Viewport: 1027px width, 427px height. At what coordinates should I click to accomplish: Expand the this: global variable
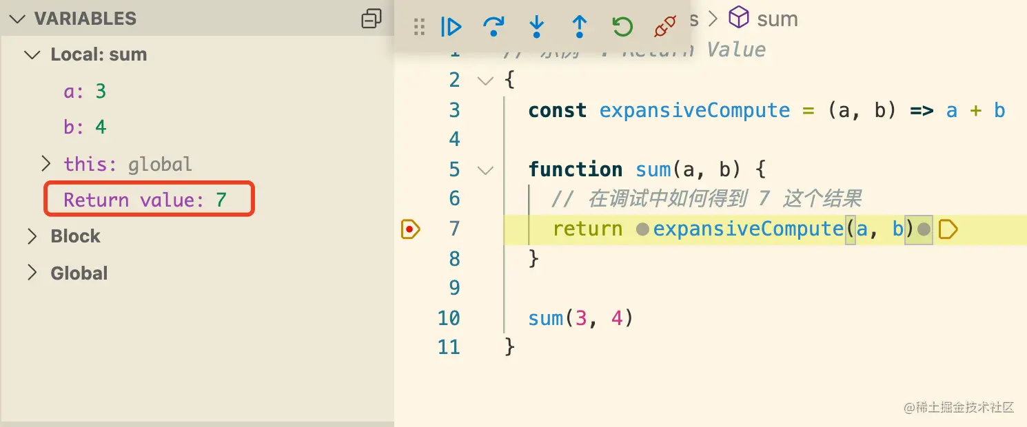click(46, 164)
